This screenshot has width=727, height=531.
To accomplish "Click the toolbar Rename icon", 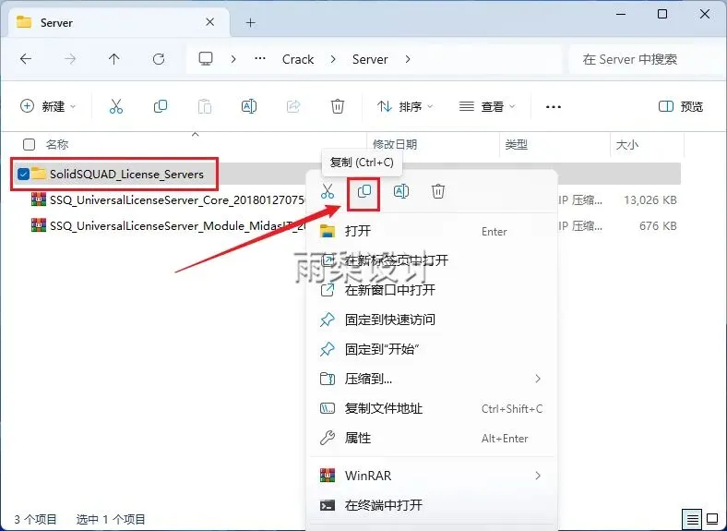I will click(x=249, y=106).
